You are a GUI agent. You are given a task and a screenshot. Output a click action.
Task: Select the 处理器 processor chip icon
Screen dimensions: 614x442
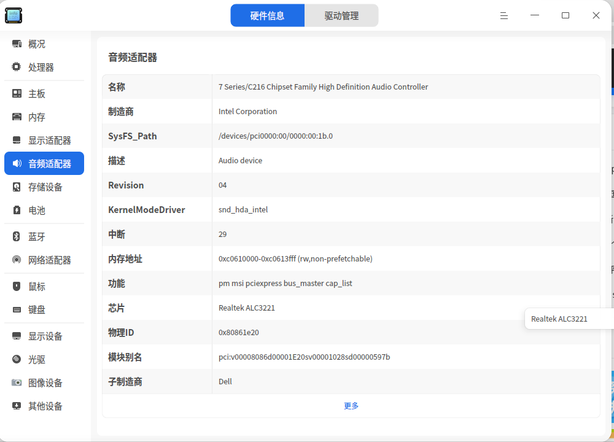[17, 67]
